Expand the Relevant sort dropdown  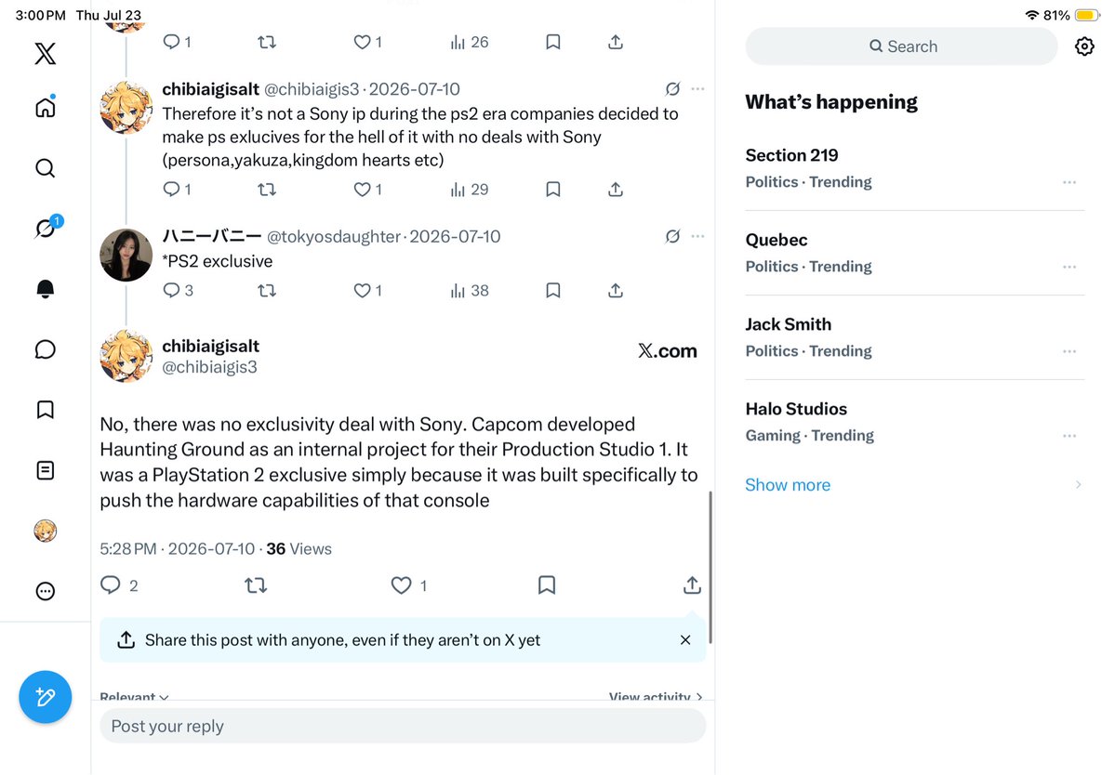(135, 695)
